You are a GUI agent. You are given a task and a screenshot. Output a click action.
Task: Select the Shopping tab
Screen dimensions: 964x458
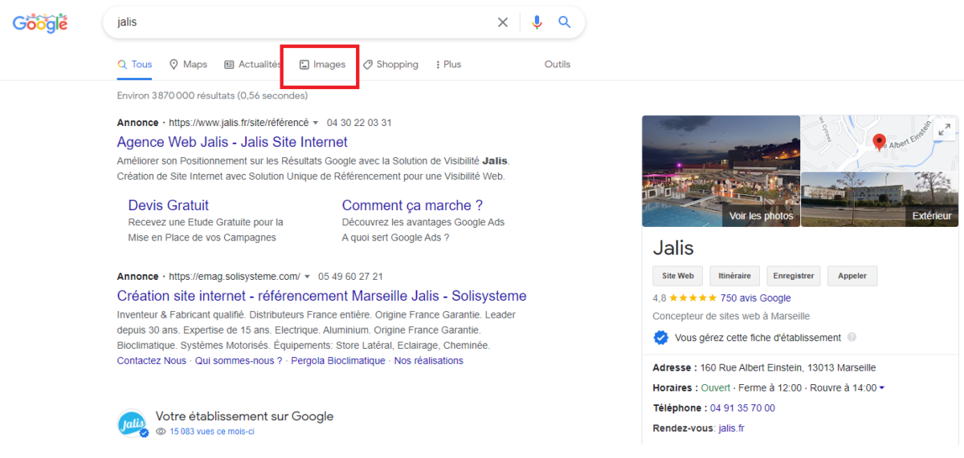point(390,64)
